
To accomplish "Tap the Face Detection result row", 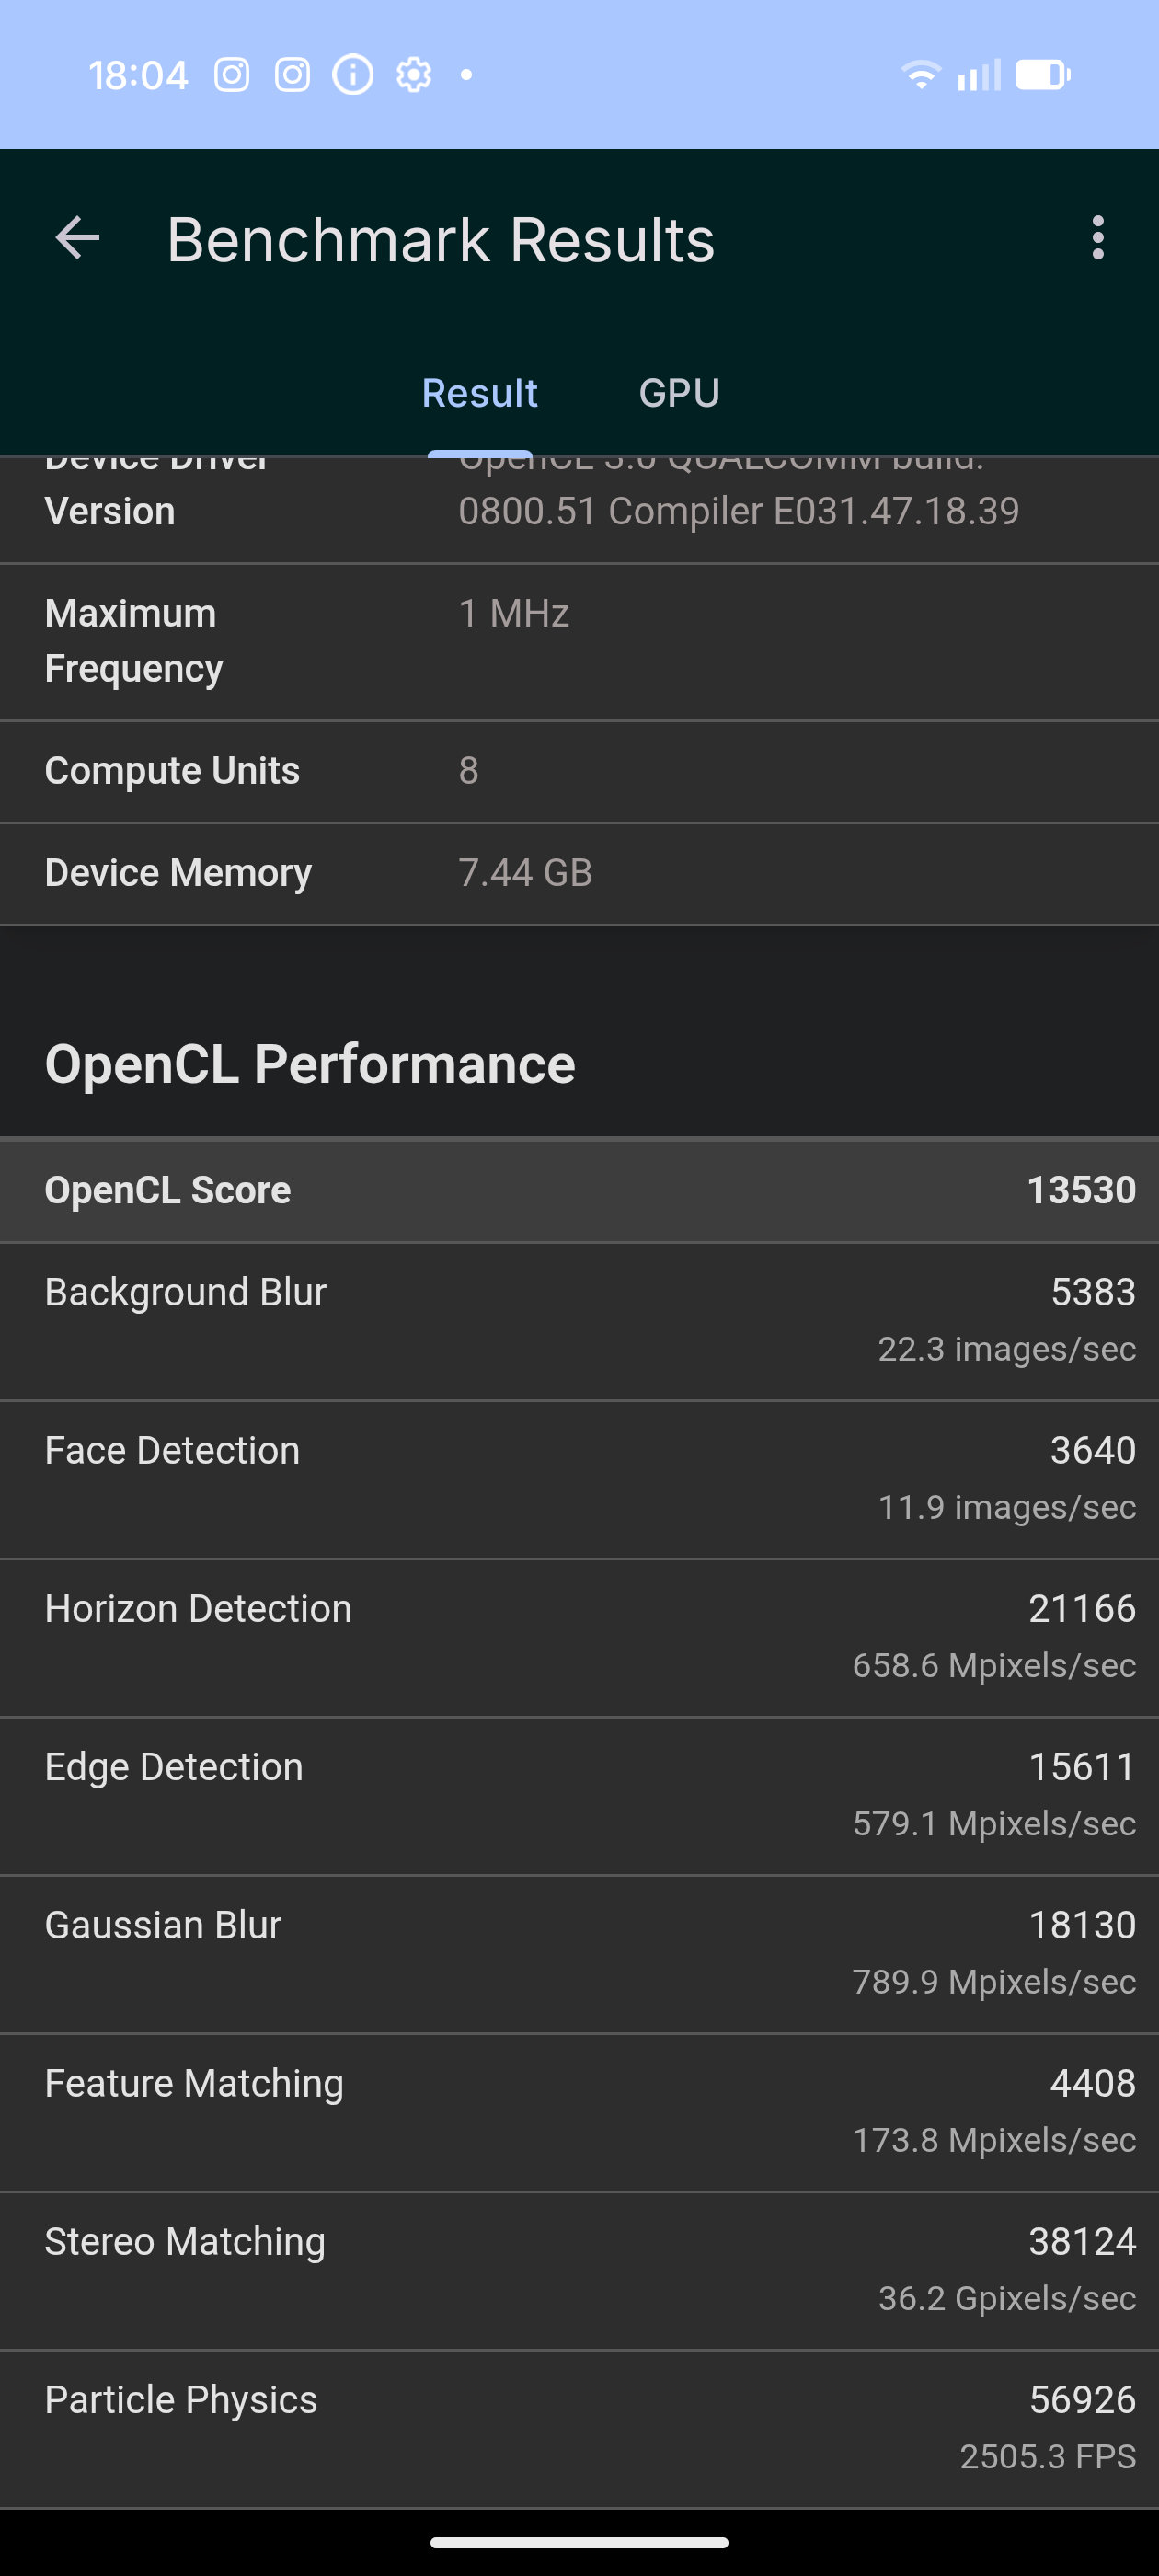I will pyautogui.click(x=580, y=1478).
